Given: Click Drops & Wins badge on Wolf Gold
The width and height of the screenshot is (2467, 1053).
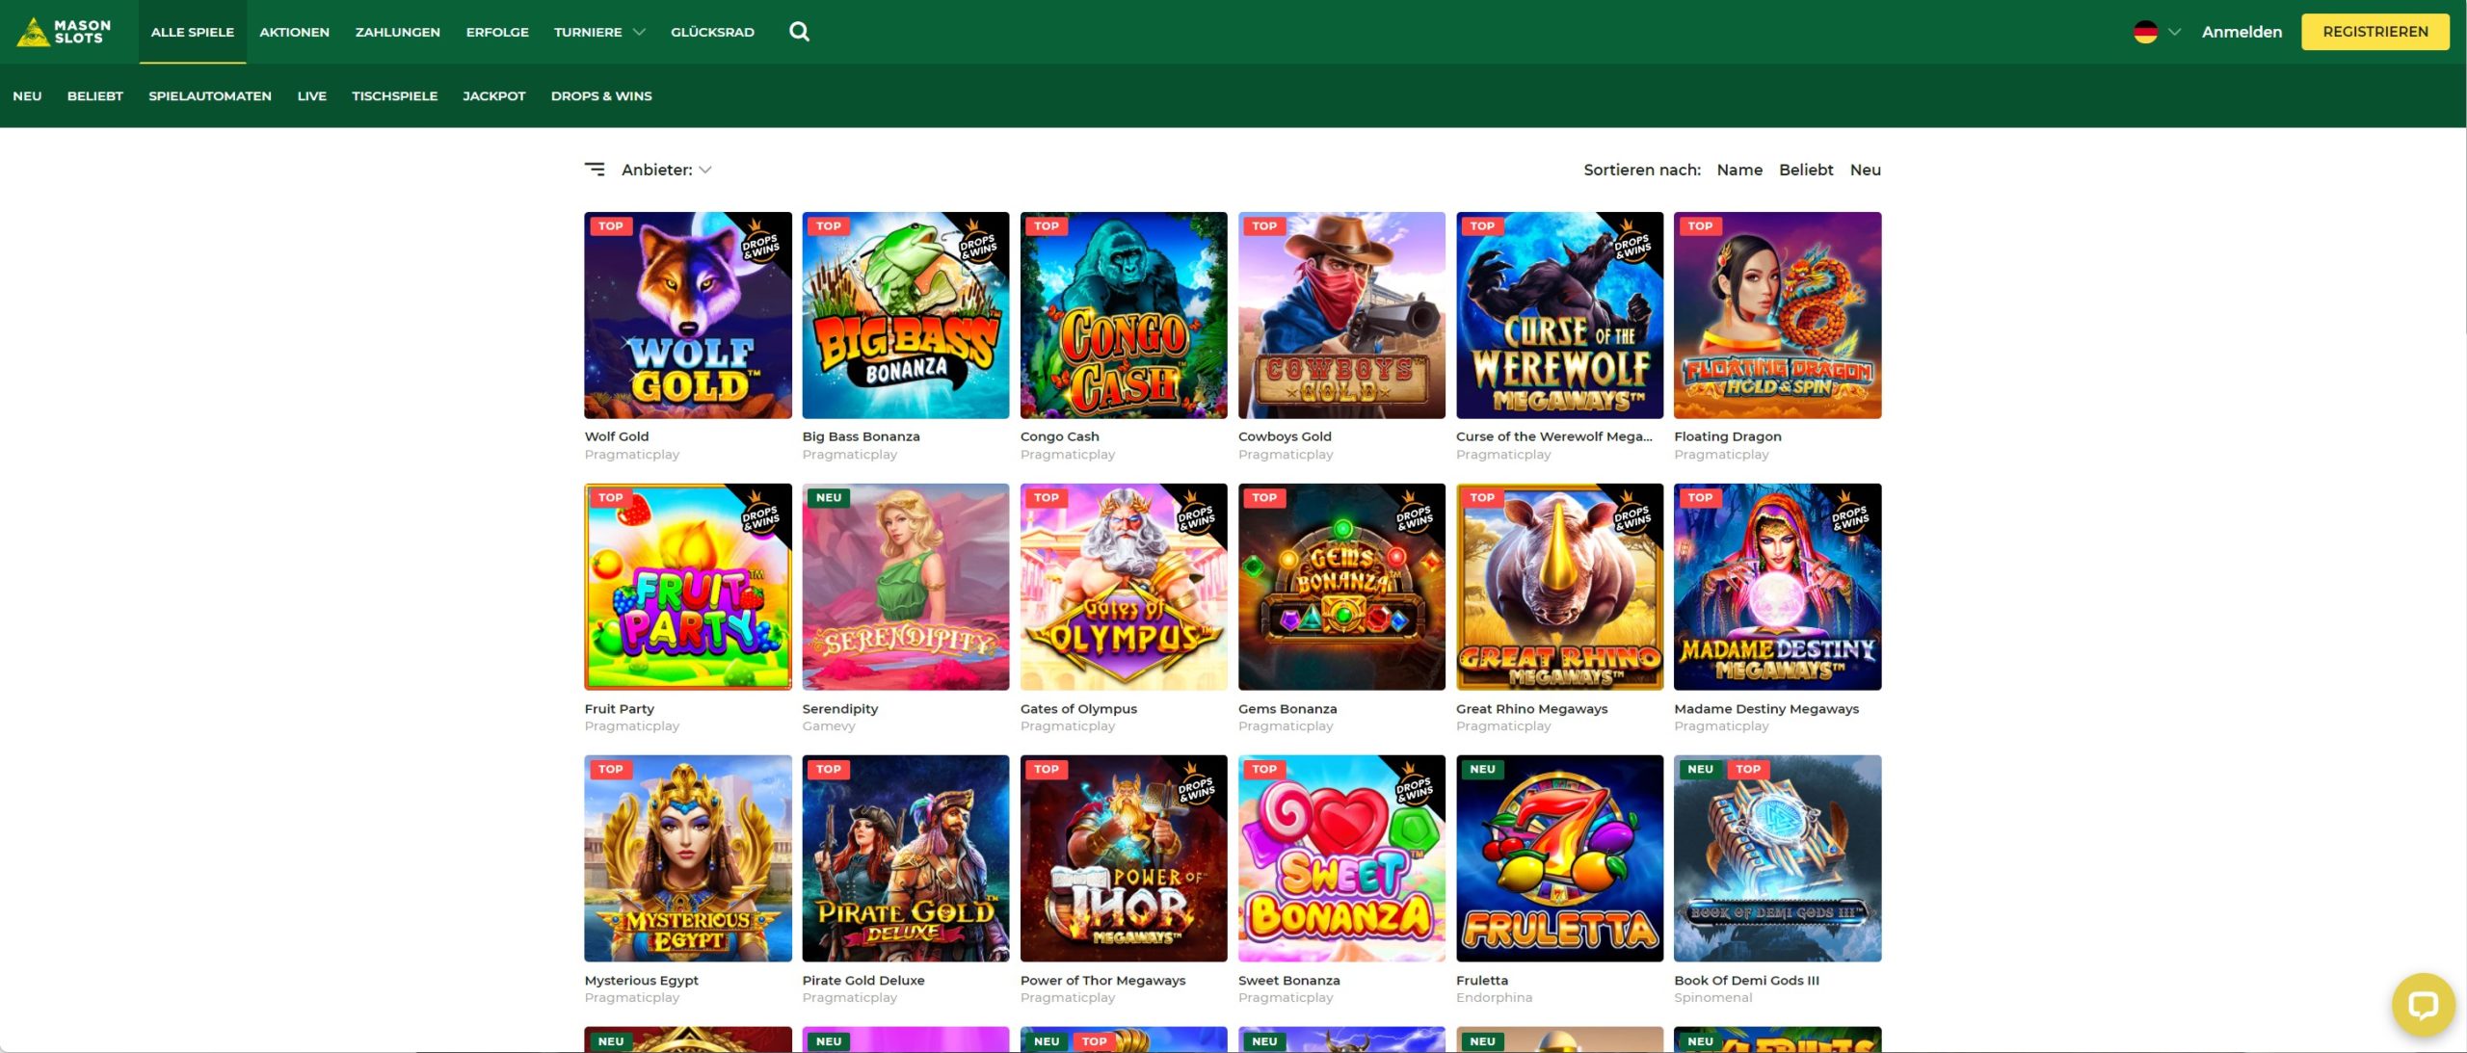Looking at the screenshot, I should [x=761, y=243].
